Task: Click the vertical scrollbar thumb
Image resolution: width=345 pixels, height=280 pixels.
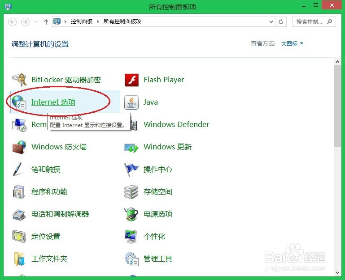Action: click(337, 106)
